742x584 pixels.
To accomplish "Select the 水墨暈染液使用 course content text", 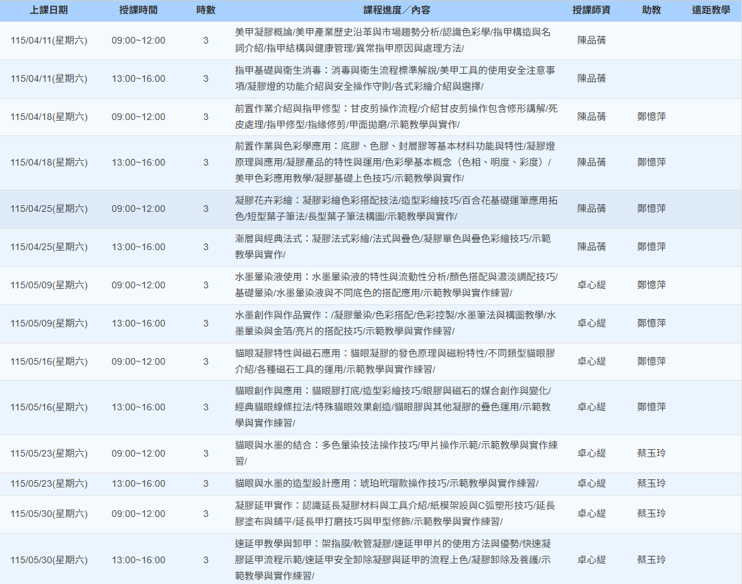I will [x=395, y=285].
